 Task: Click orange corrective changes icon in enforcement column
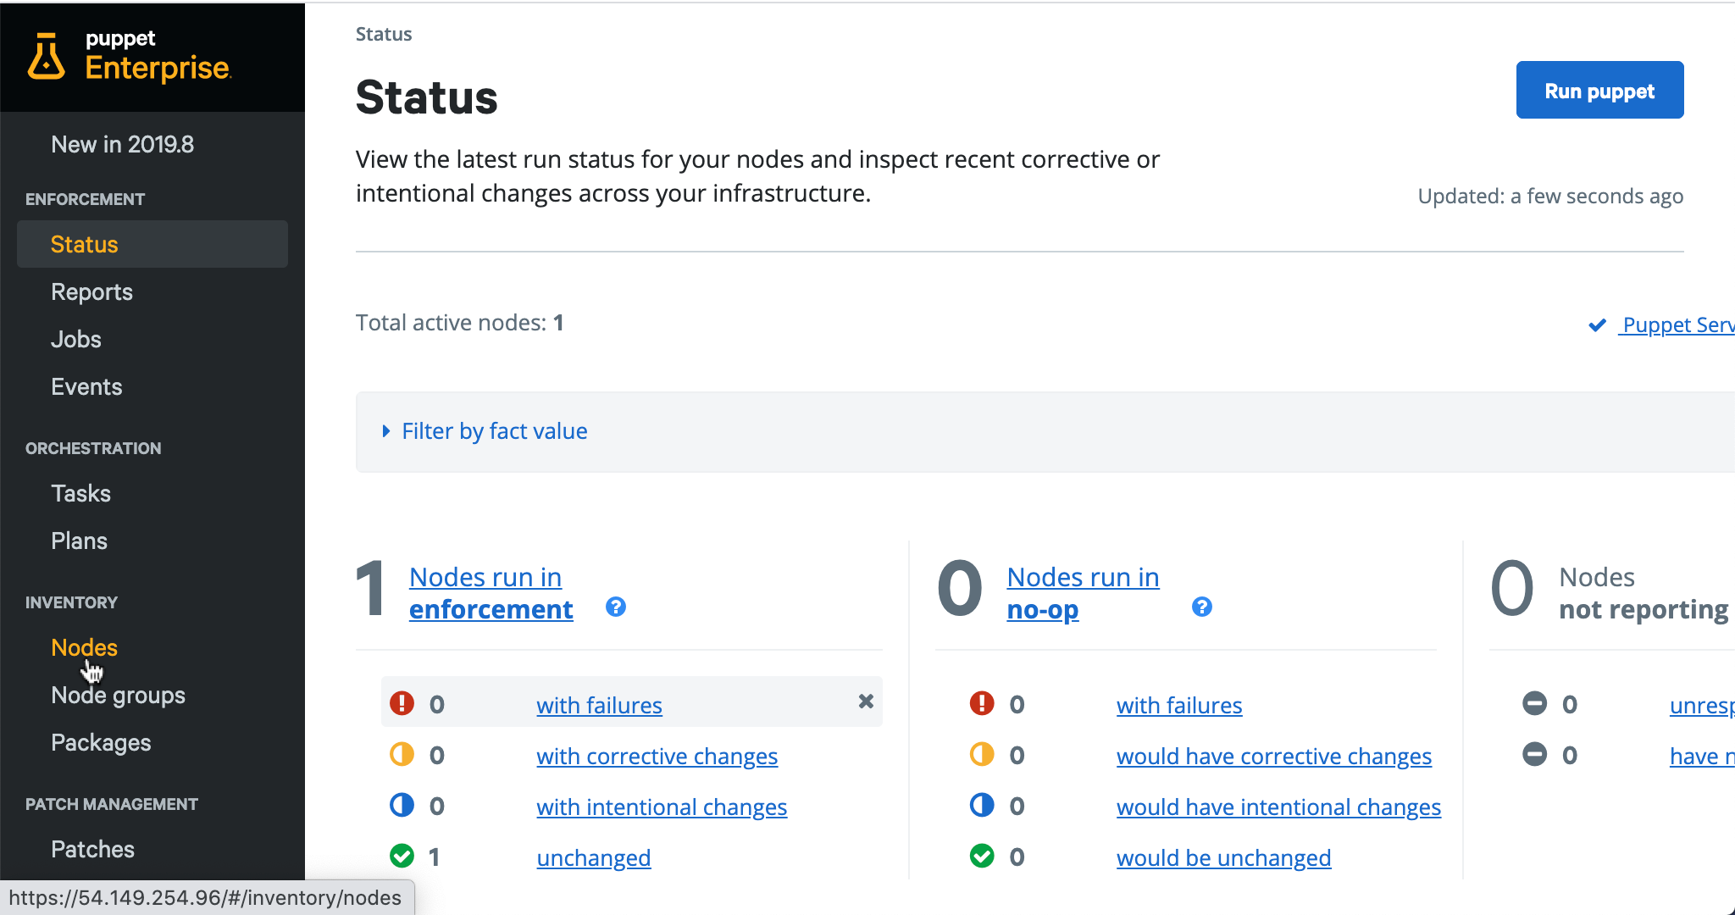[x=402, y=754]
